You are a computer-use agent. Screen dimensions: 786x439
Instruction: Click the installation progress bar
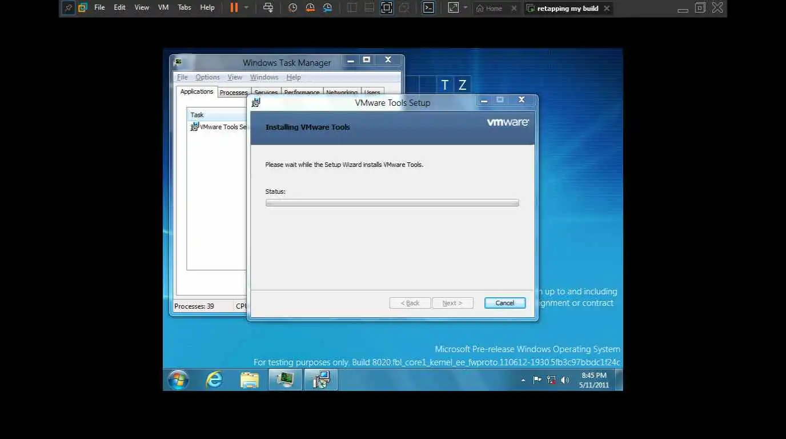392,202
